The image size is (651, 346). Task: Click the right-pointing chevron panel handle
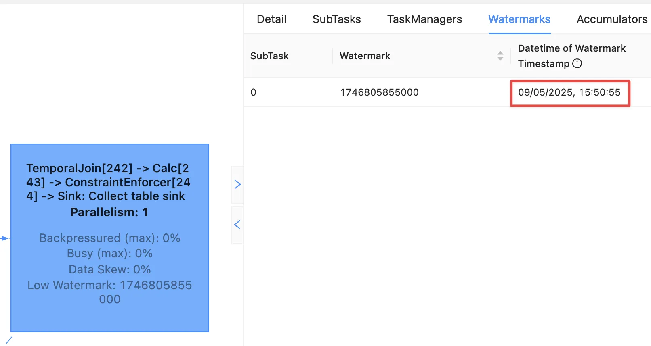tap(237, 184)
